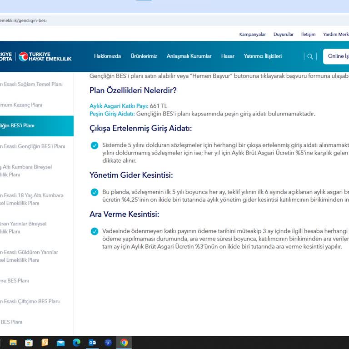
Task: Click checkmark icon beside 'Bu planda, sözleşmenin' paragraph
Action: [95, 192]
